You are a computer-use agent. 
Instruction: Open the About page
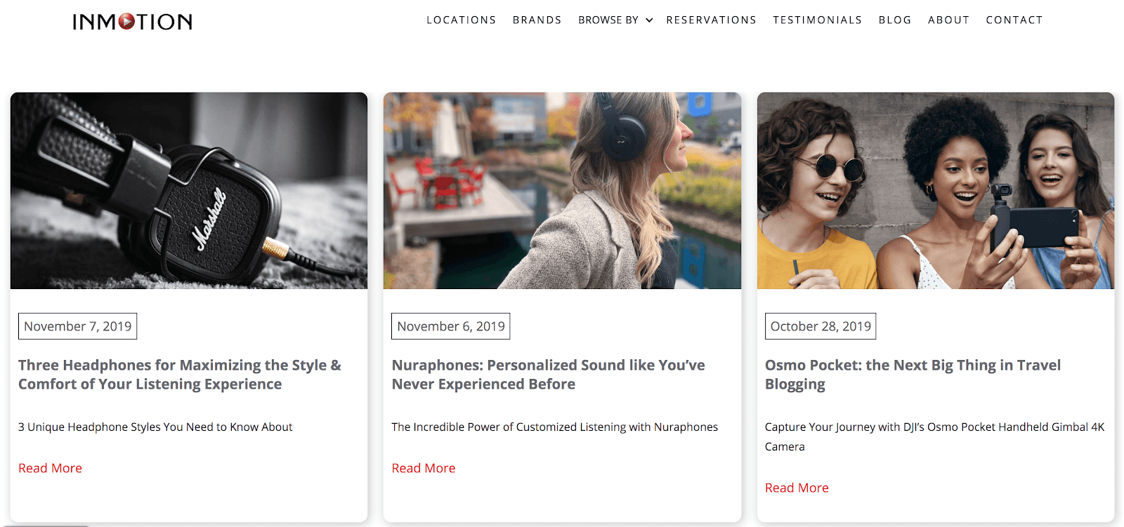click(x=948, y=20)
